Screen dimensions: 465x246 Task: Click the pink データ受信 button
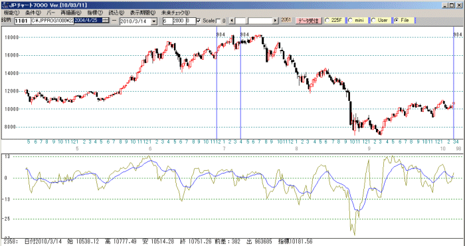[308, 21]
